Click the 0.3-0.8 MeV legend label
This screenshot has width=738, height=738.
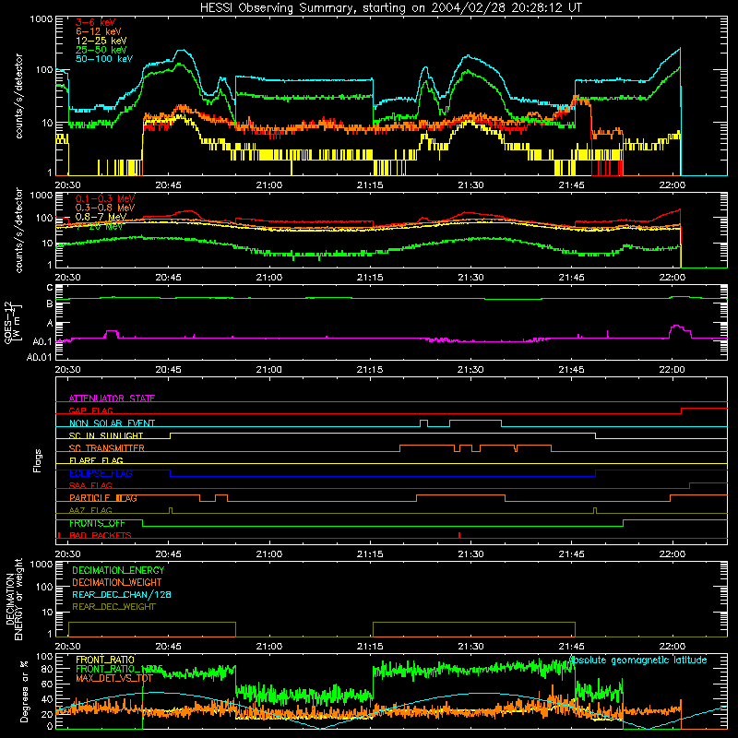point(105,208)
